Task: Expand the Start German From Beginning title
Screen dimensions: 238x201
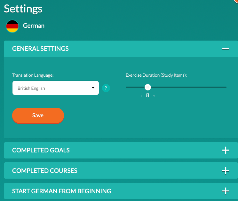Action: (x=62, y=191)
